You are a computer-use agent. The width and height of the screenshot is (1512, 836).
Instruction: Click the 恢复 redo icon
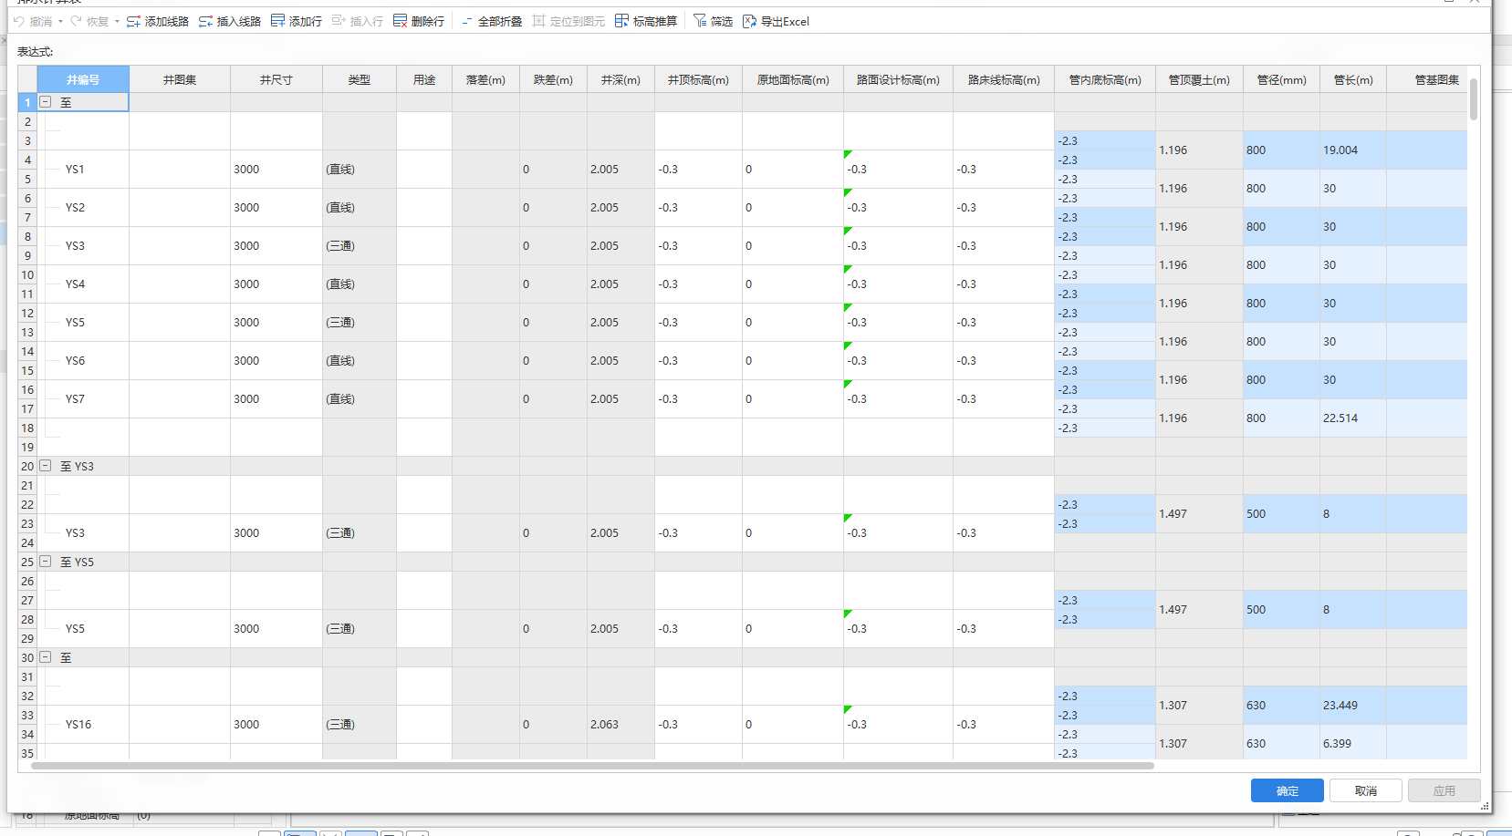pyautogui.click(x=77, y=21)
